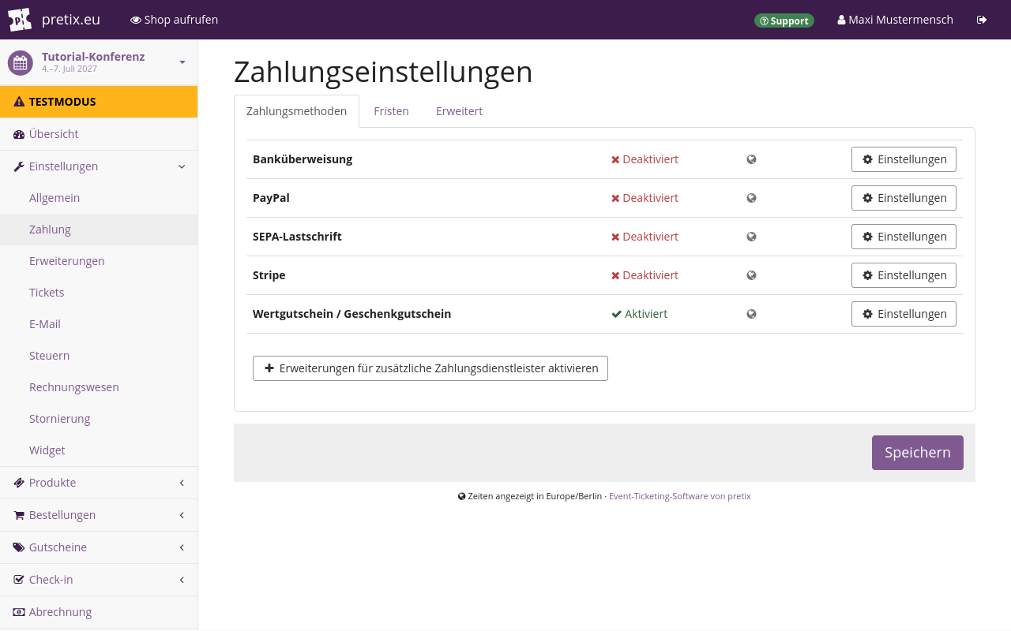Open the Maxi Mustermensch user profile
Image resolution: width=1011 pixels, height=631 pixels.
895,20
